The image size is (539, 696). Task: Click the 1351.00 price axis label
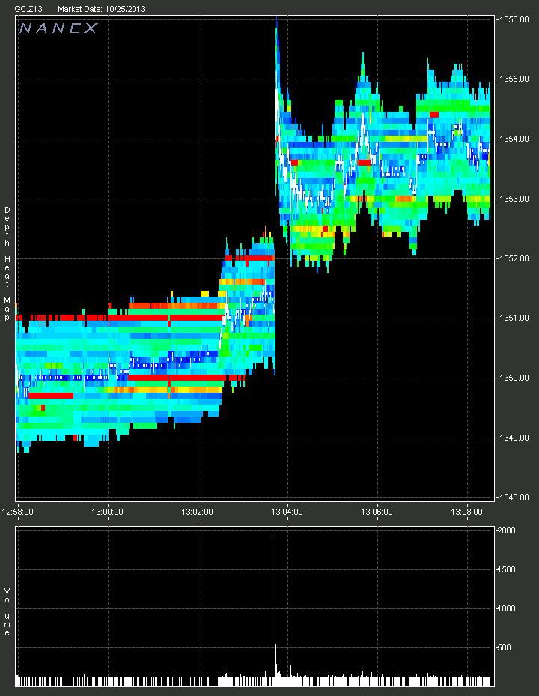click(x=514, y=318)
